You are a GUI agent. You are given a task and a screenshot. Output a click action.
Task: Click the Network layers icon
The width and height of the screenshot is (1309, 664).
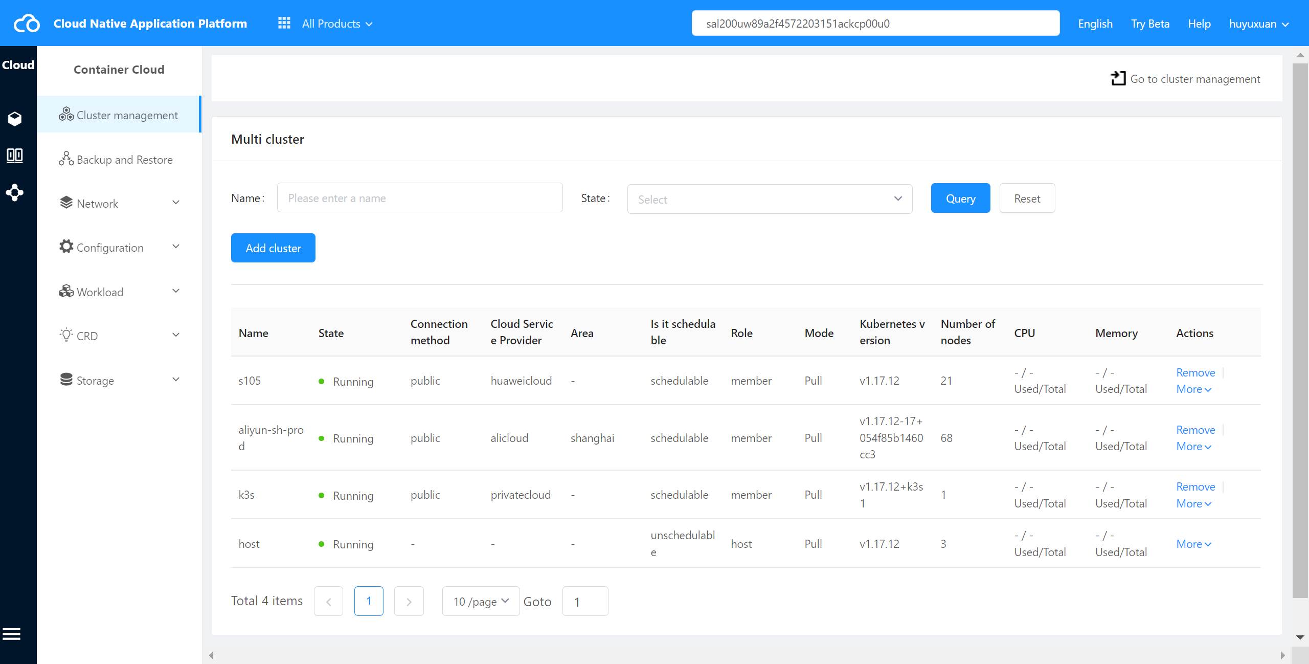(66, 203)
